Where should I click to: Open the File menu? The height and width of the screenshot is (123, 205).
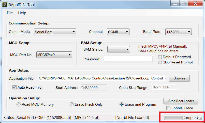tap(10, 13)
